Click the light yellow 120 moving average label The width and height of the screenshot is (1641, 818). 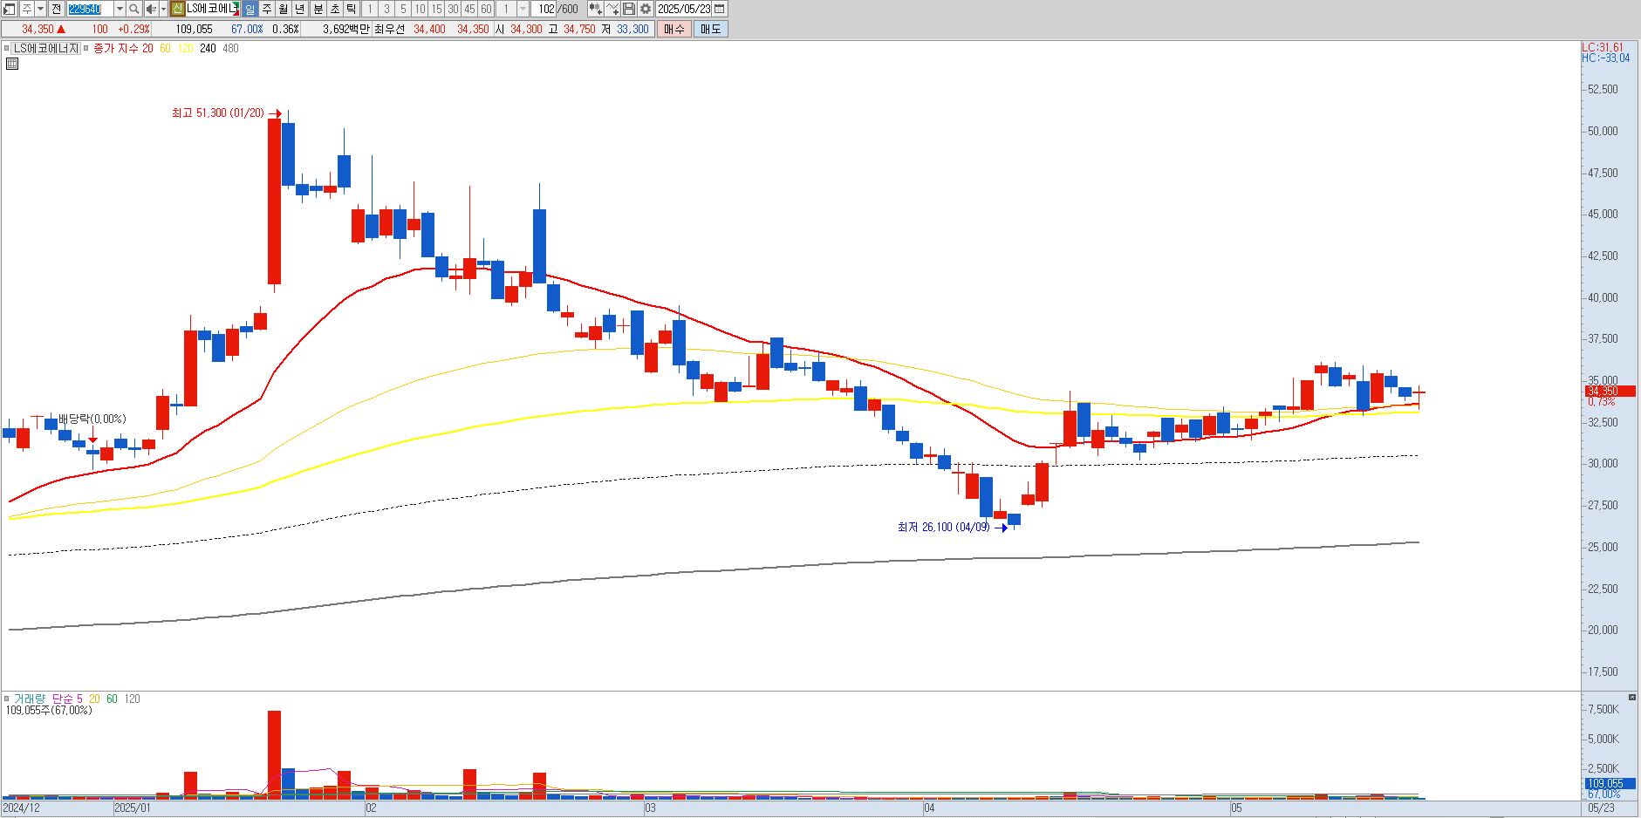185,48
